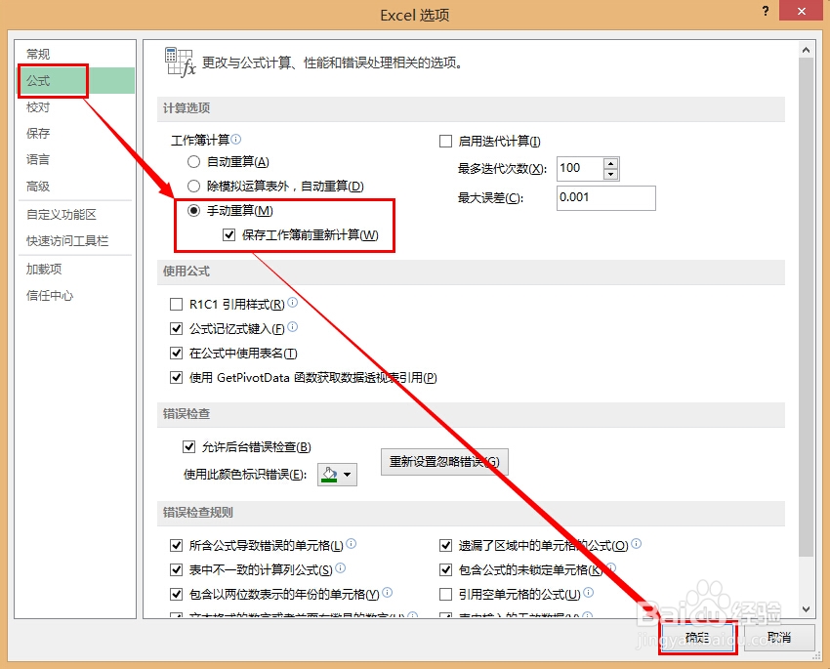This screenshot has height=669, width=830.
Task: Check the R1C1 引用样式 option
Action: [x=177, y=305]
